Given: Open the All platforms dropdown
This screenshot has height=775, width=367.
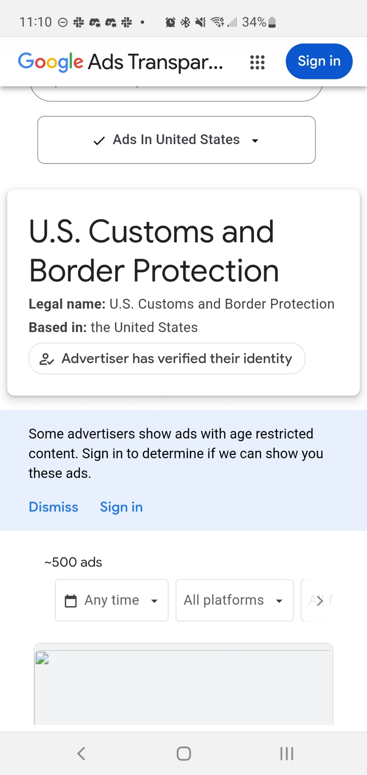Looking at the screenshot, I should click(x=234, y=600).
